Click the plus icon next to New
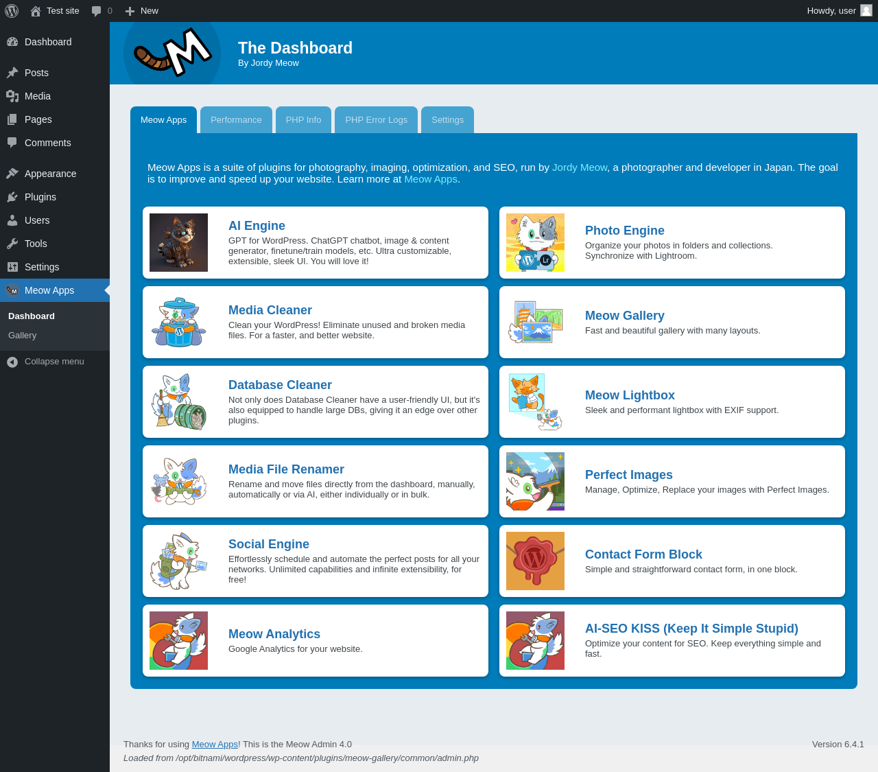 pyautogui.click(x=130, y=11)
